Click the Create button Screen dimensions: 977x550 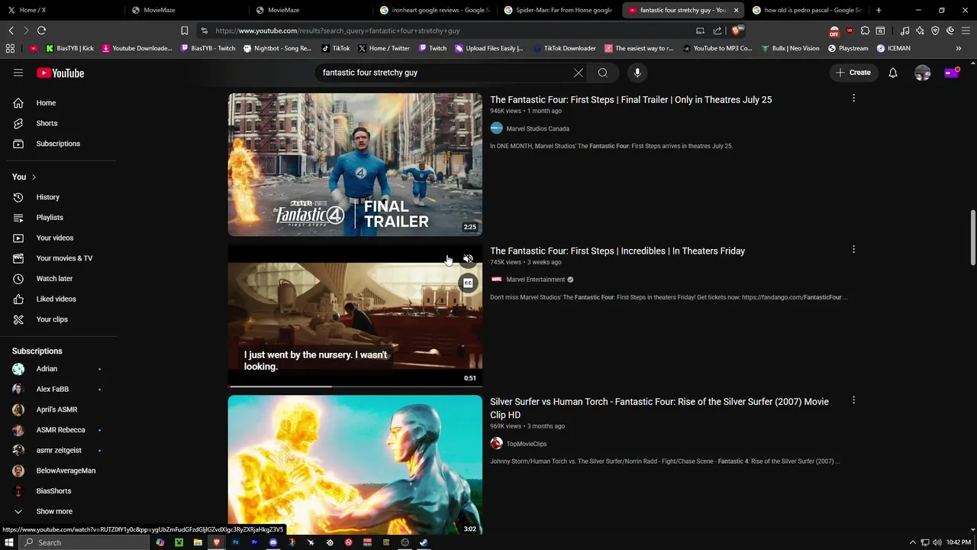point(853,73)
